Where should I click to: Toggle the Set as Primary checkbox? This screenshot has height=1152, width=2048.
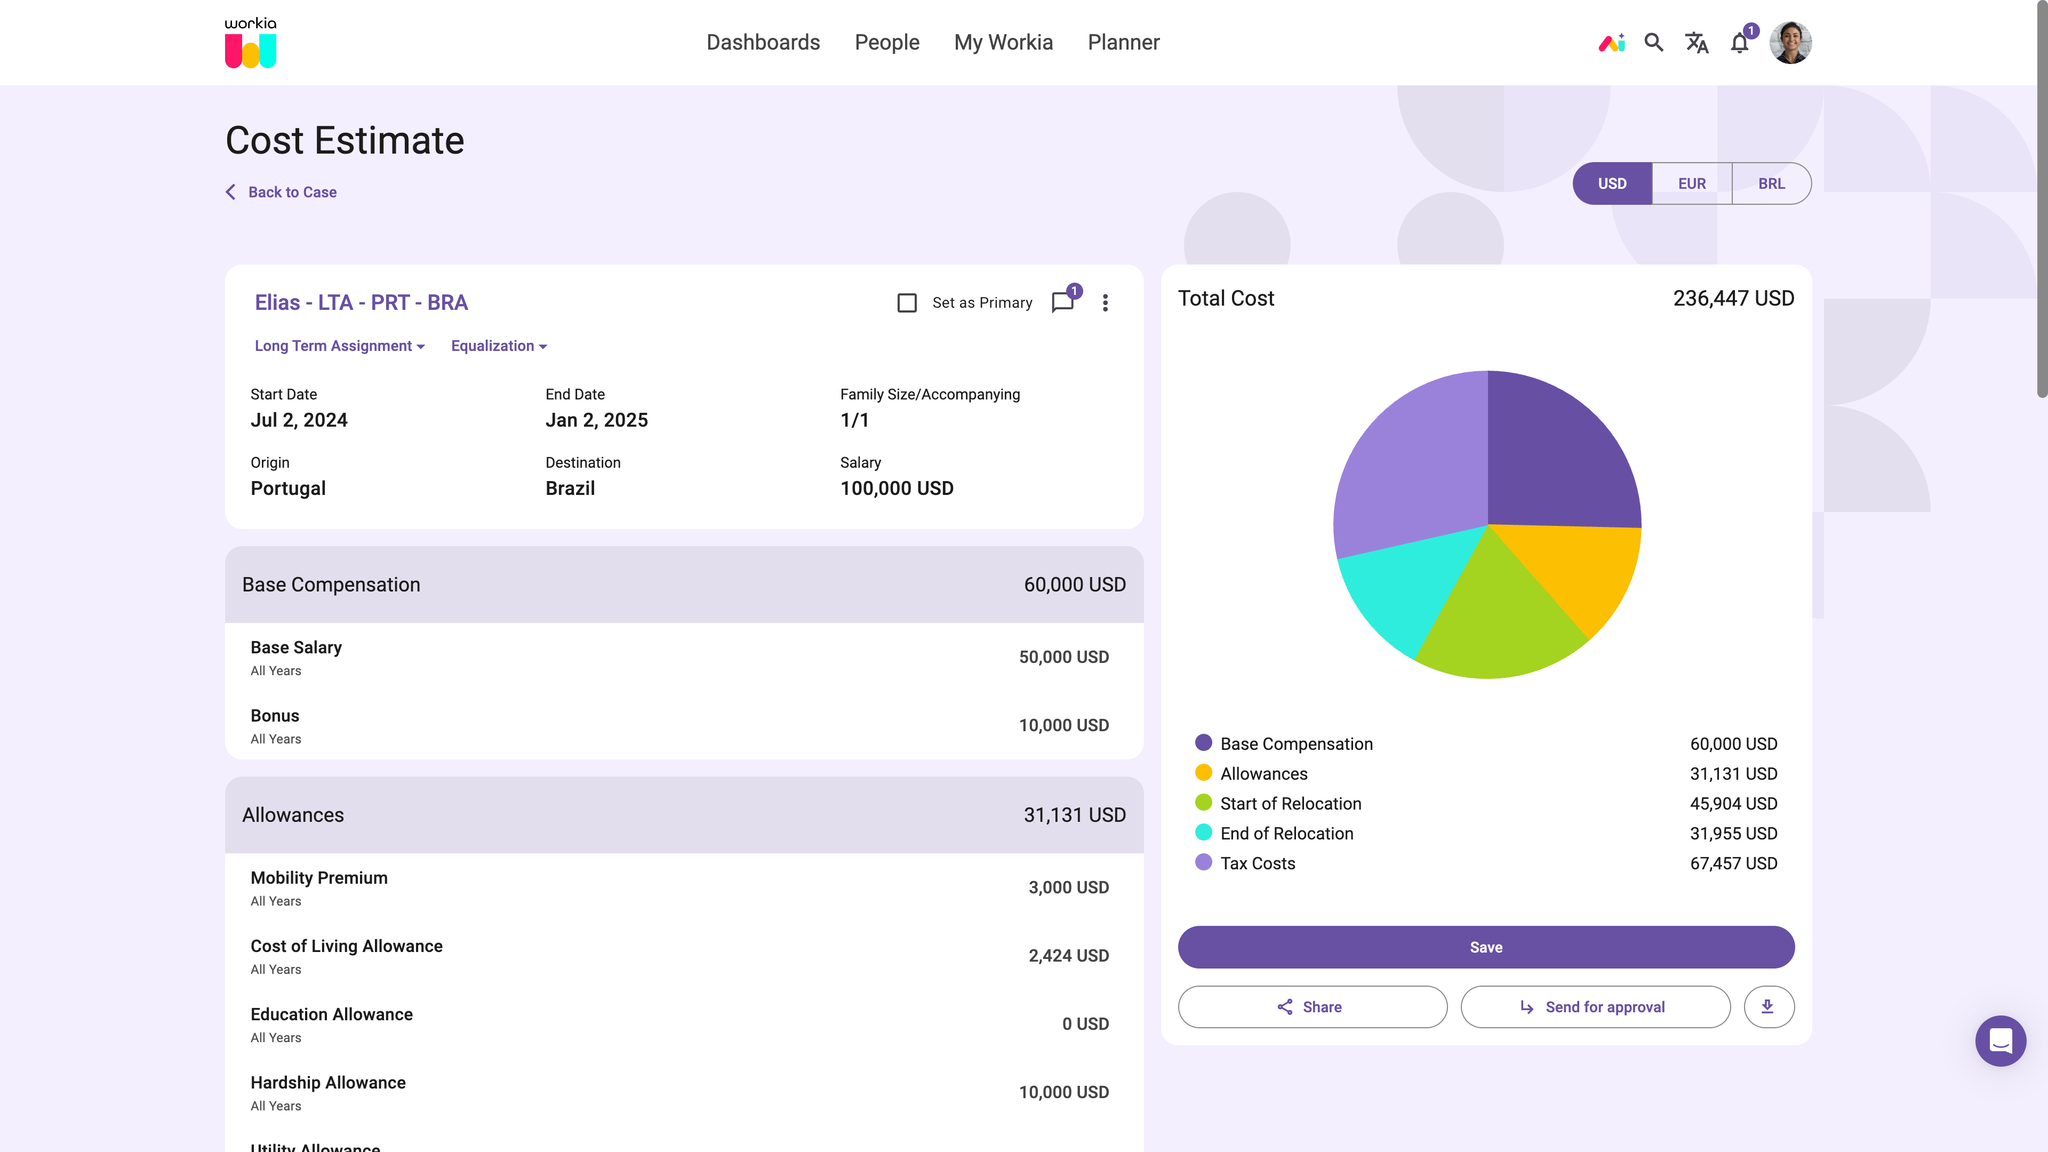[x=907, y=302]
